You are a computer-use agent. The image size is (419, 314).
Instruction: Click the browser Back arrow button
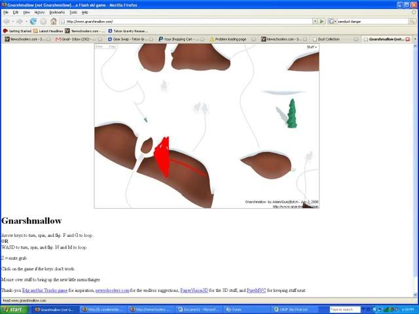[x=7, y=21]
